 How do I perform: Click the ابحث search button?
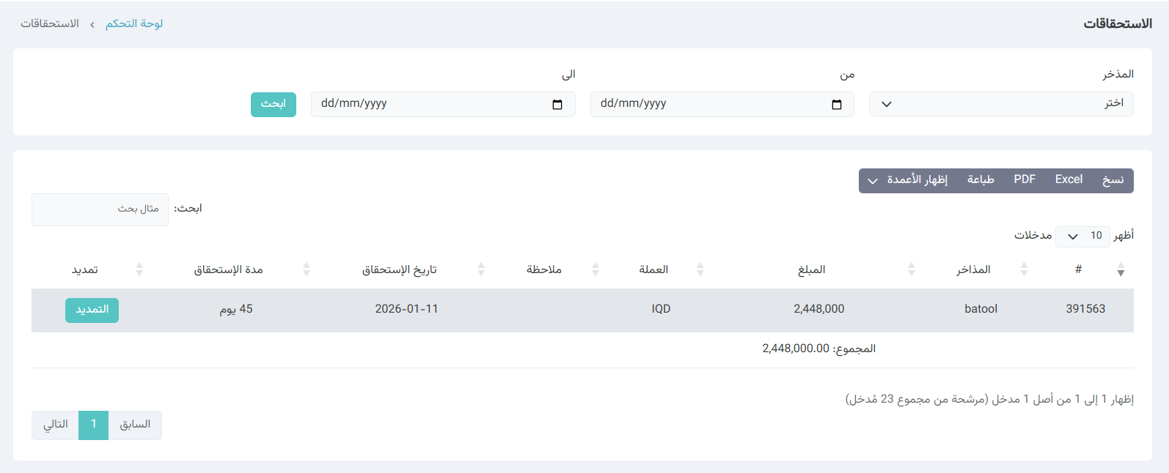coord(274,105)
